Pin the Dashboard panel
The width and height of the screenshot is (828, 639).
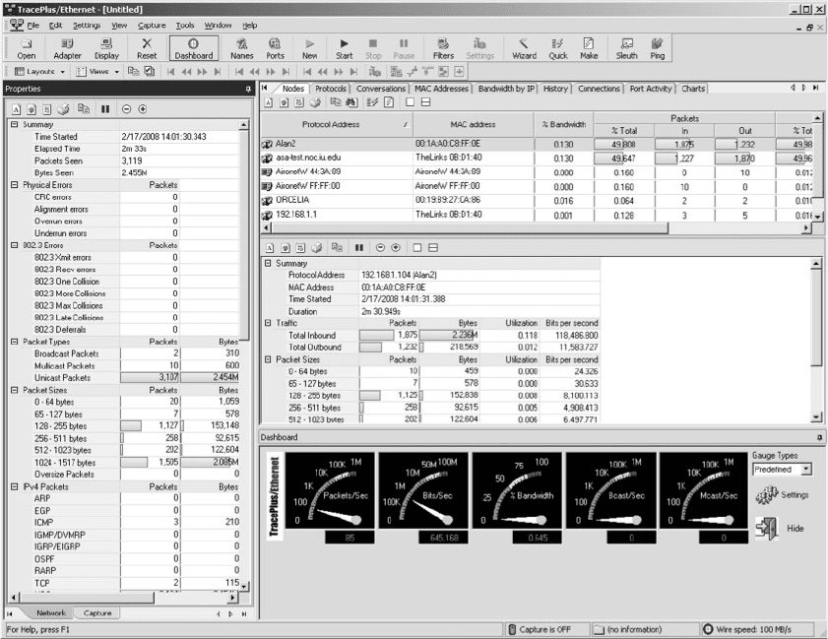819,438
